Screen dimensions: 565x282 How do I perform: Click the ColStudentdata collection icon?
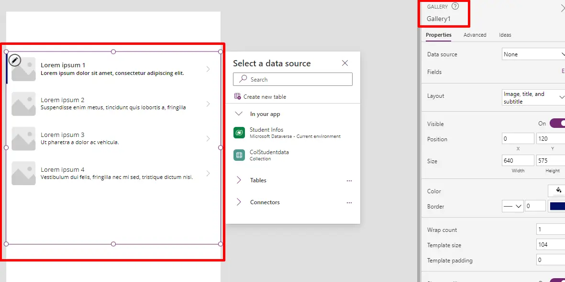point(239,155)
